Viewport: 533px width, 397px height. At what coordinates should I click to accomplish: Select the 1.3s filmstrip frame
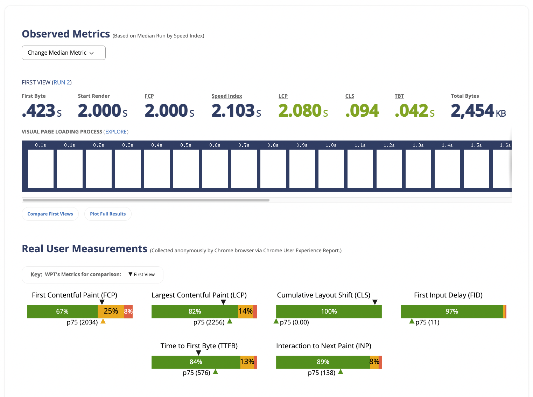[418, 169]
